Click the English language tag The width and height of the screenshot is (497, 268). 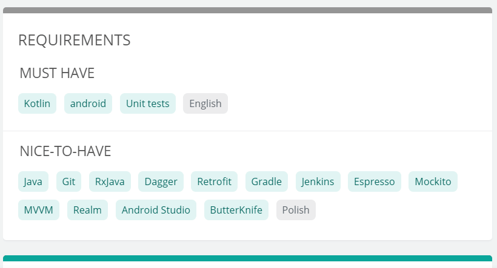[205, 103]
